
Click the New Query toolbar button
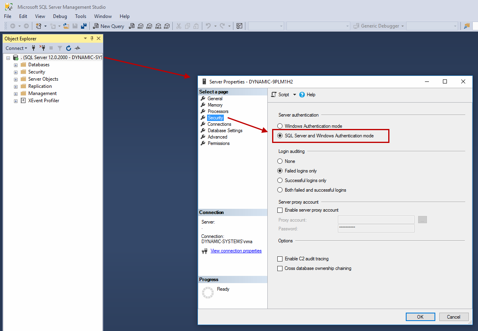109,26
